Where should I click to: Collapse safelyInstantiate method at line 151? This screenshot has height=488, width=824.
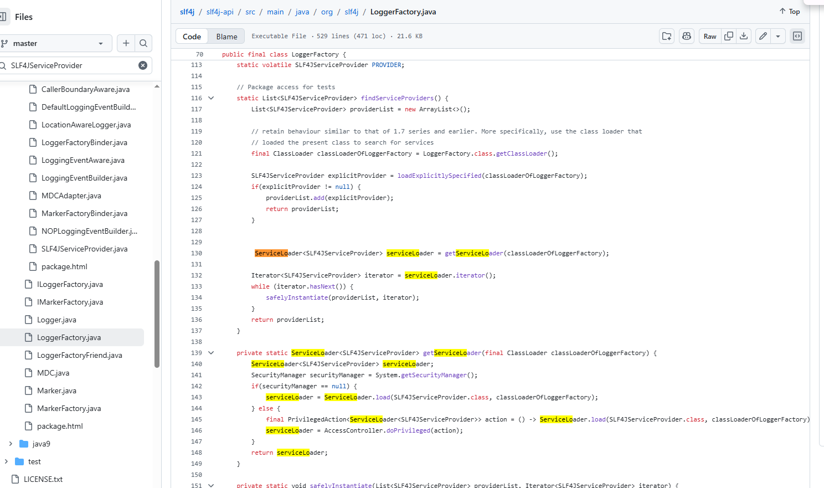click(x=211, y=485)
